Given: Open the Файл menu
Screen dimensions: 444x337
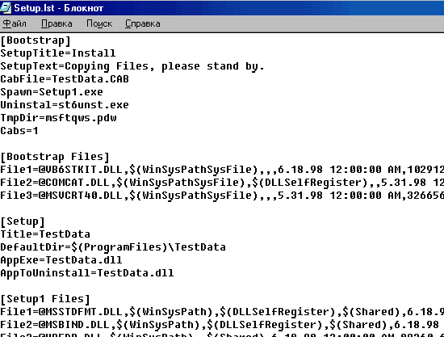Looking at the screenshot, I should tap(15, 23).
